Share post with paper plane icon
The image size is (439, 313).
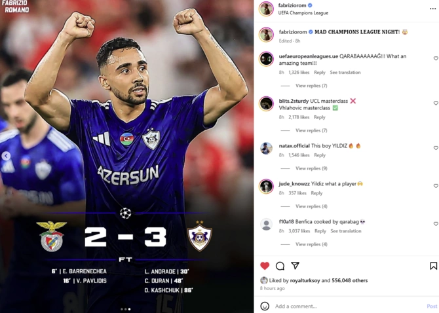click(295, 265)
